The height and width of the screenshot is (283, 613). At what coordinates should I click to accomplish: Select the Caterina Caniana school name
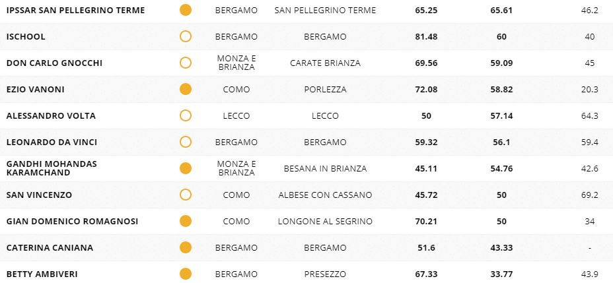(50, 247)
